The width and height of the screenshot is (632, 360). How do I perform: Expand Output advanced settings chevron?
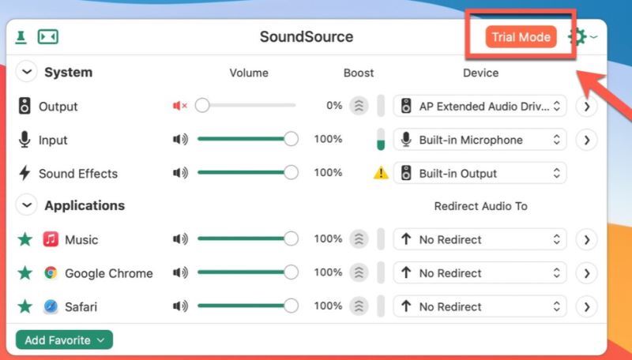(x=586, y=107)
